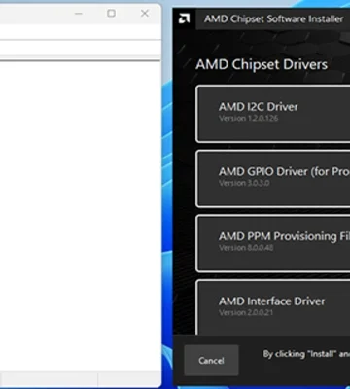
Task: Minimize the white background window
Action: (79, 14)
